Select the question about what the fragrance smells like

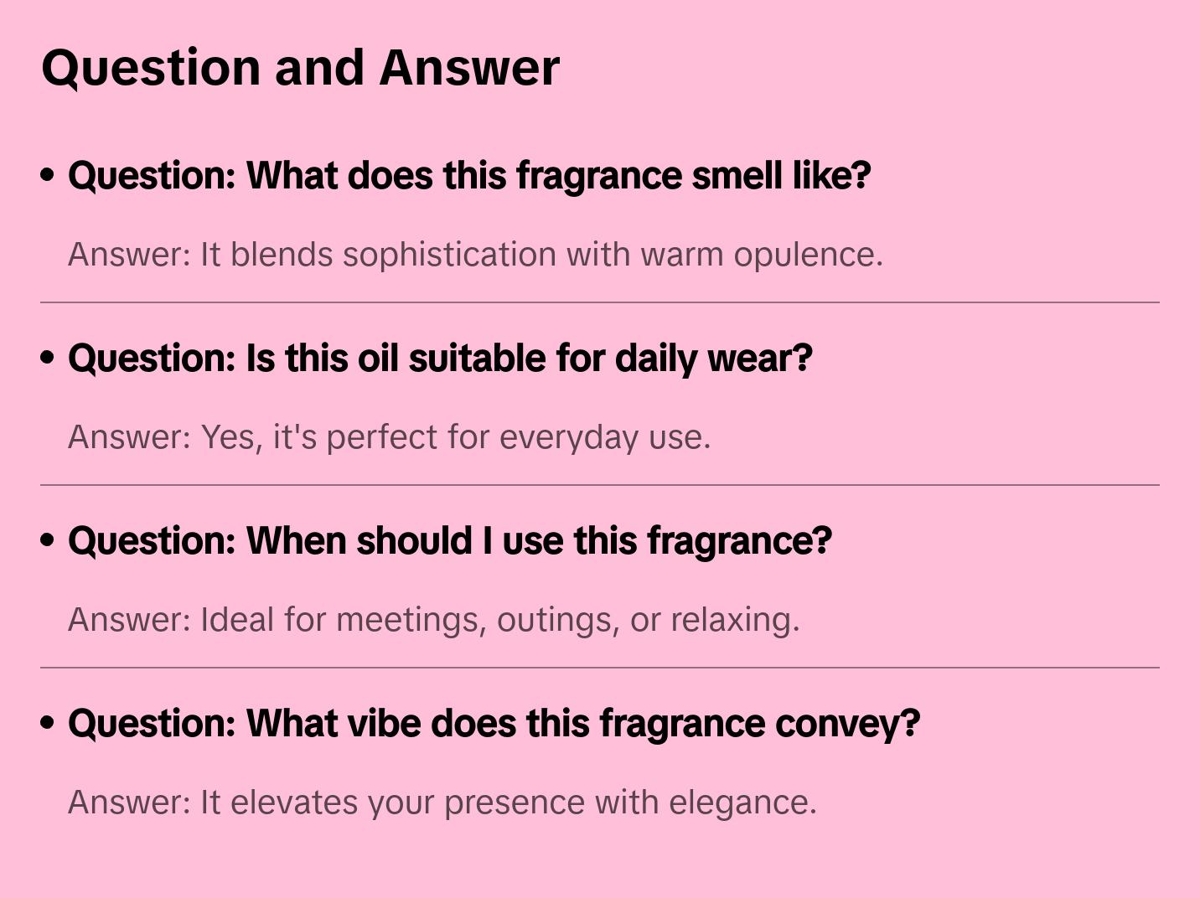point(469,176)
